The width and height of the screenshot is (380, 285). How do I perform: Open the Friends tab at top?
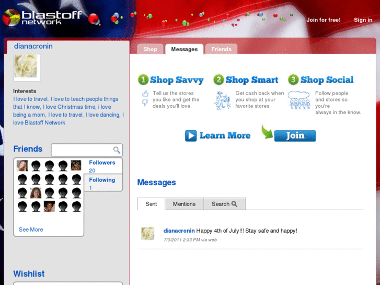click(x=221, y=49)
